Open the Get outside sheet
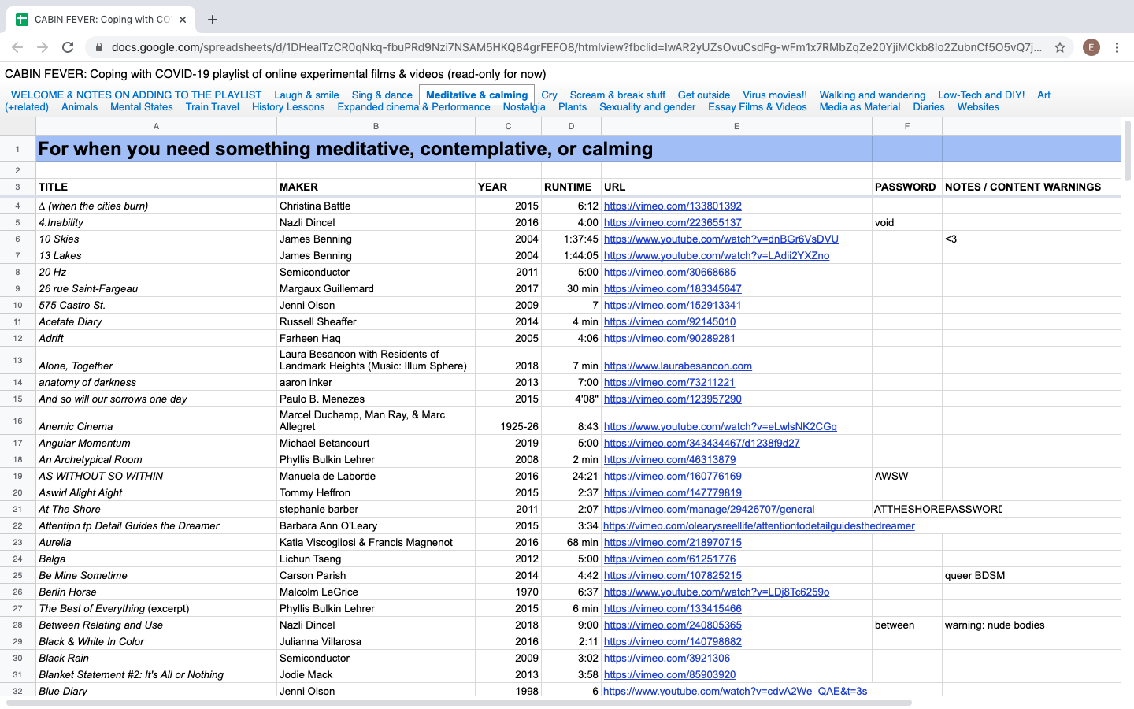The width and height of the screenshot is (1134, 709). click(x=703, y=95)
